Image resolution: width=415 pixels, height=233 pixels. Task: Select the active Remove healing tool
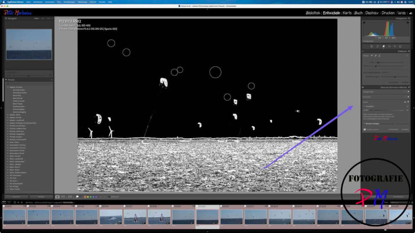(383, 46)
